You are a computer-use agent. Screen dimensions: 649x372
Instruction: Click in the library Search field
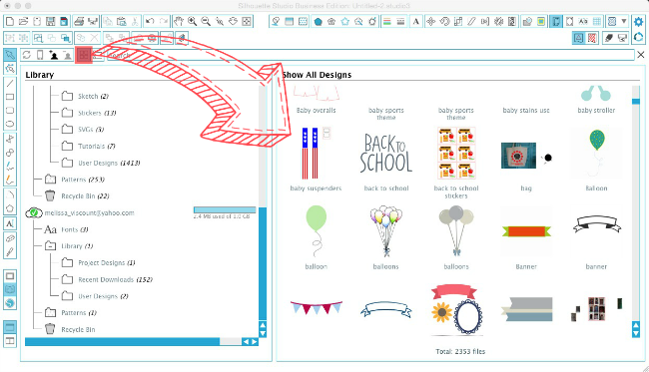[370, 55]
